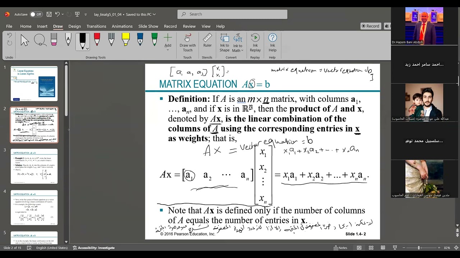Image resolution: width=460 pixels, height=258 pixels.
Task: Open the Design tab
Action: coord(74,26)
